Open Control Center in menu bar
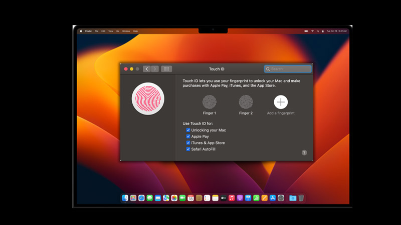The image size is (401, 225). tap(323, 31)
